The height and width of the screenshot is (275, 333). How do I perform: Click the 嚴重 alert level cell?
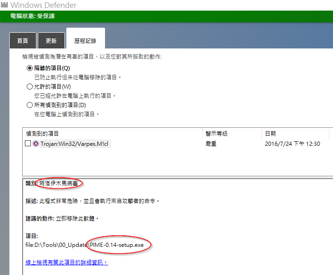[211, 144]
